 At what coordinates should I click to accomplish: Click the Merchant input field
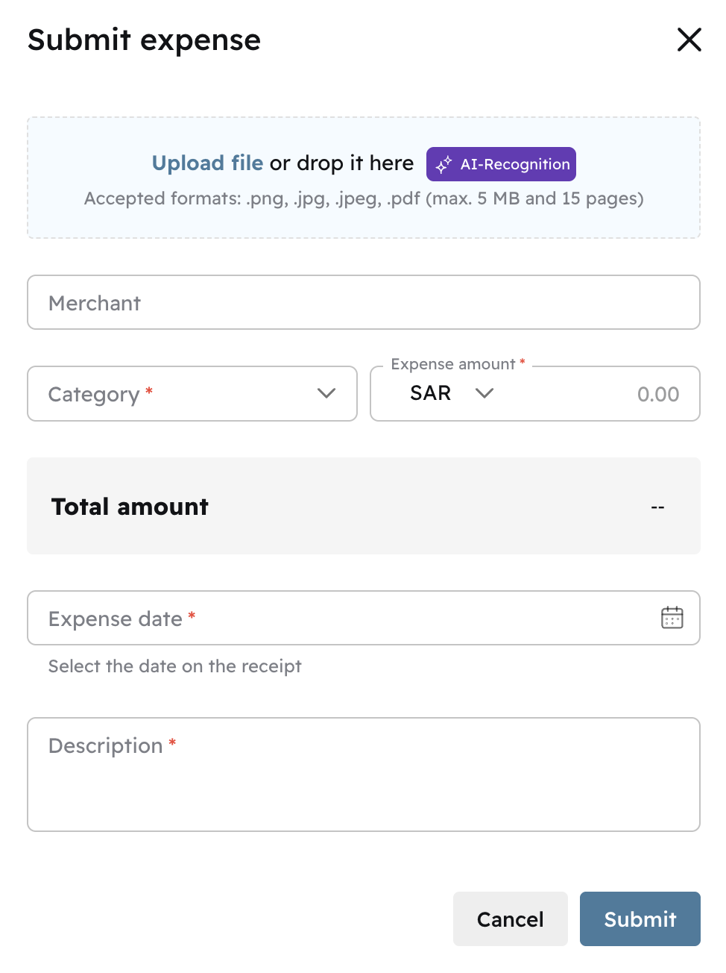(363, 302)
